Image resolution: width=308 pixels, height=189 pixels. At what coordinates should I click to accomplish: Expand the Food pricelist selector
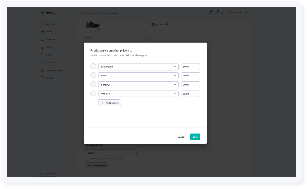[175, 75]
